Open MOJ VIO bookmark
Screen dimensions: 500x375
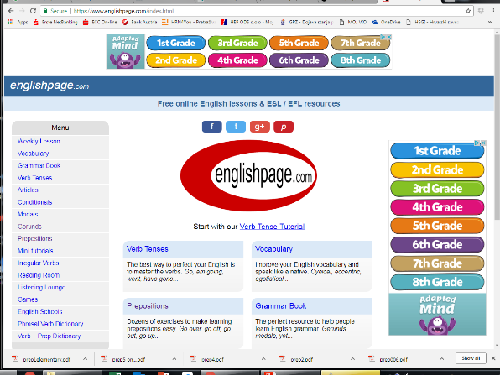pos(352,22)
